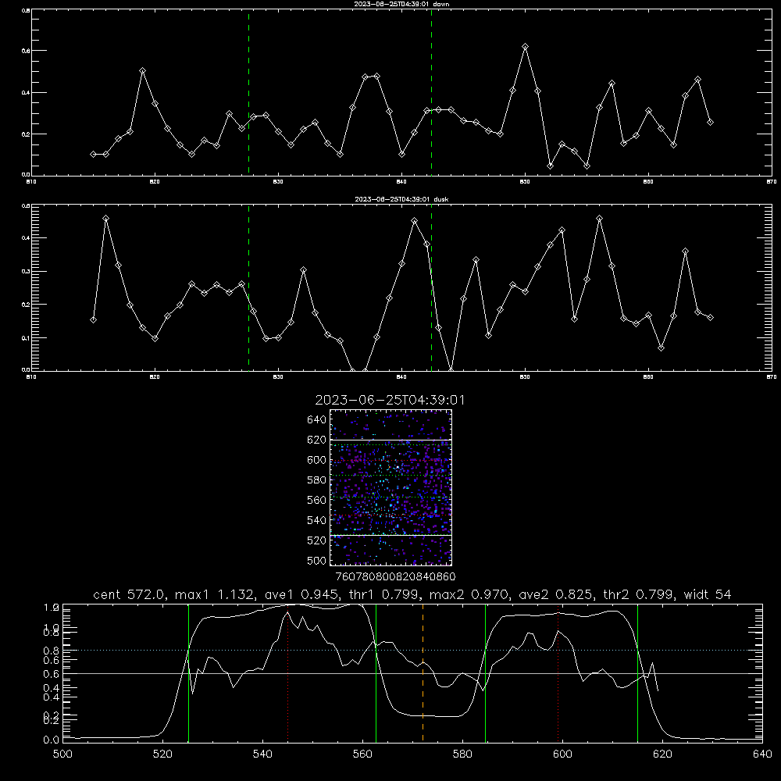Click the dotted blue threshold line in the bottom plot
Image resolution: width=781 pixels, height=781 pixels.
coord(412,650)
